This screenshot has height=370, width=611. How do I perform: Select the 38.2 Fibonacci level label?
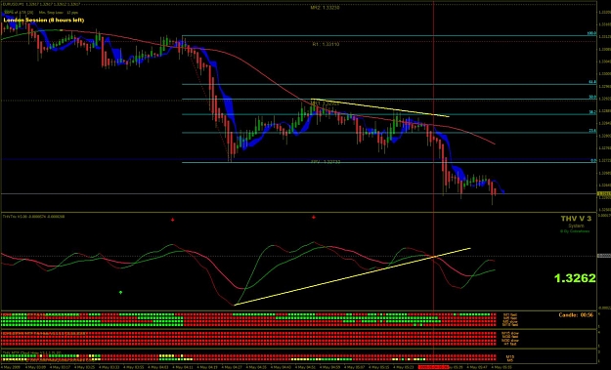click(592, 112)
